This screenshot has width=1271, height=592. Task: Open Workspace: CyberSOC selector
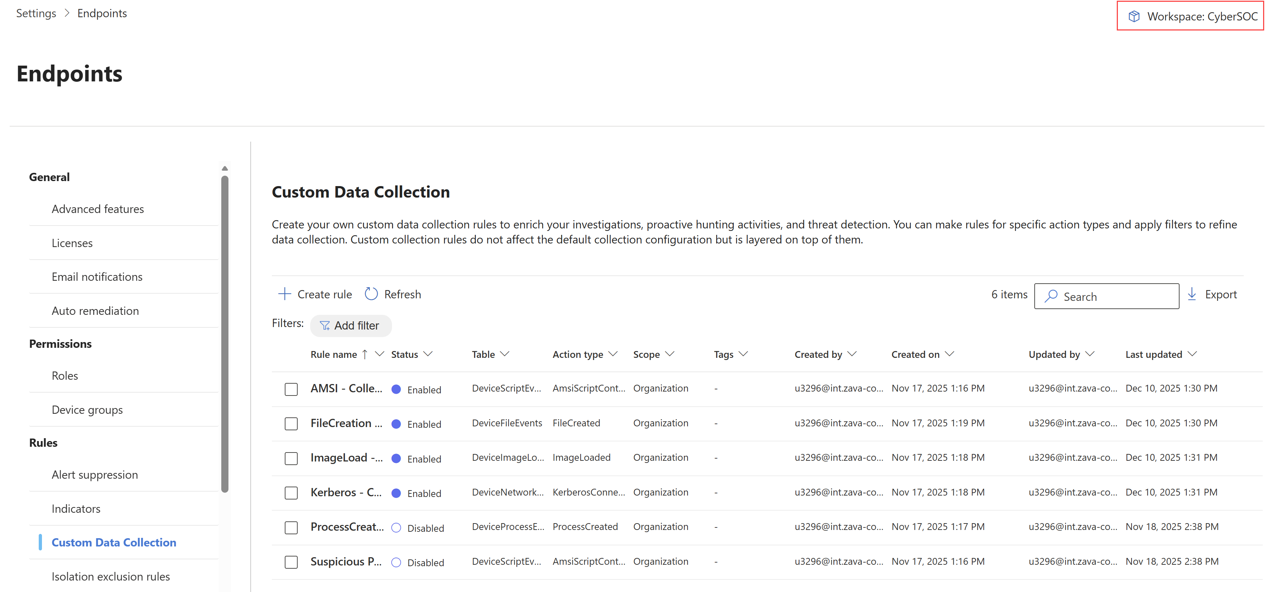(1191, 16)
